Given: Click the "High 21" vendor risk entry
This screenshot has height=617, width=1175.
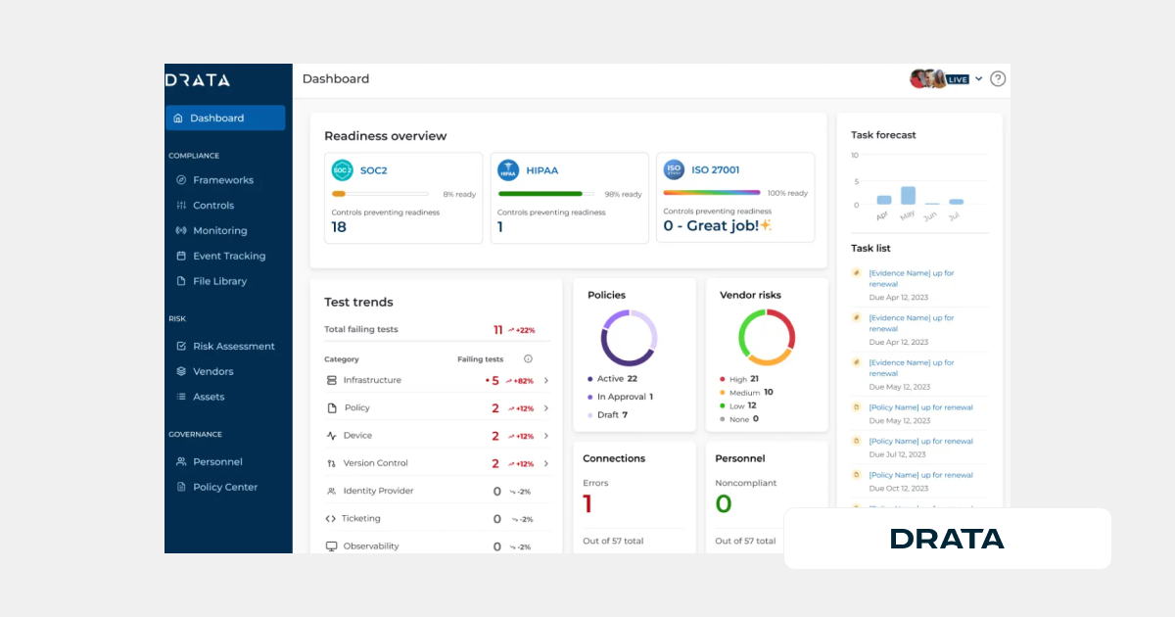Looking at the screenshot, I should (x=739, y=379).
